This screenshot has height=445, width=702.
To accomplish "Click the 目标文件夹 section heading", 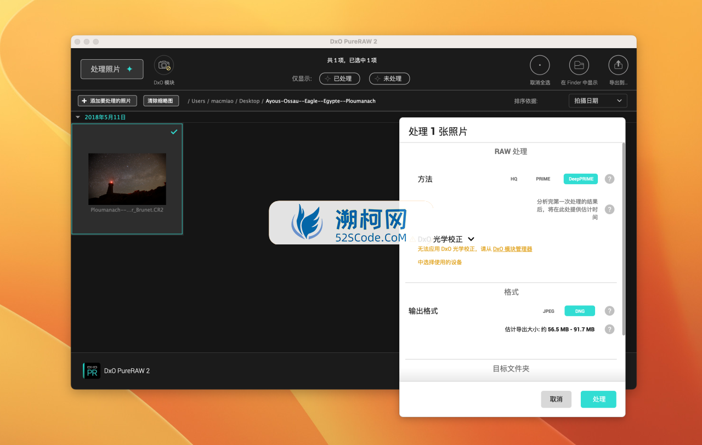I will [x=511, y=369].
